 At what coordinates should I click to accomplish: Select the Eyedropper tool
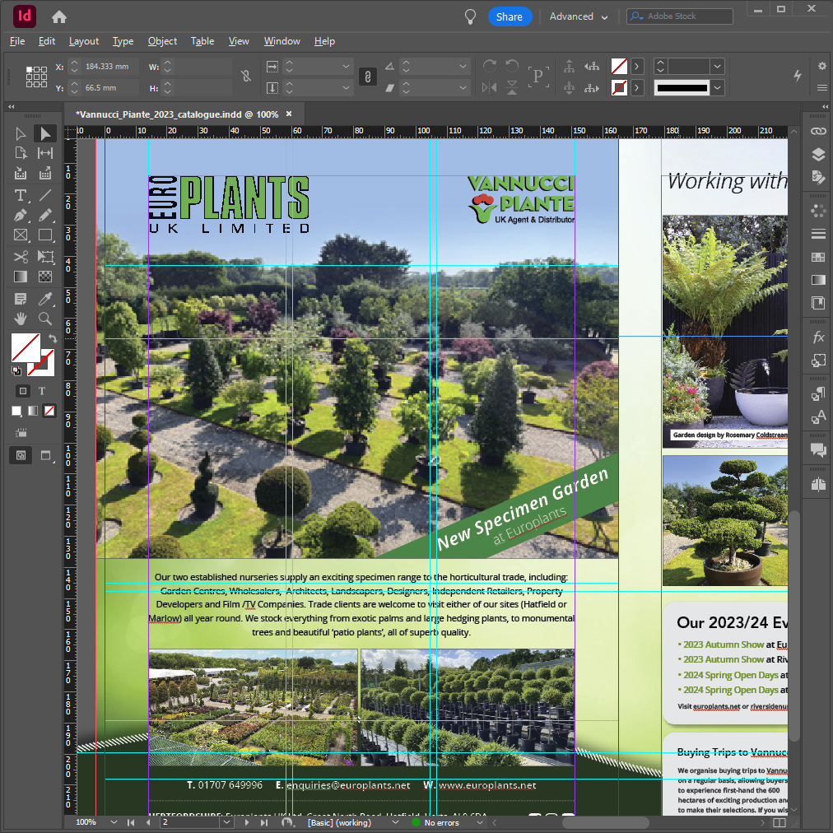(44, 299)
